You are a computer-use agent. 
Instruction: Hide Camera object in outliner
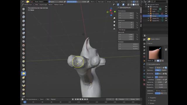(166, 9)
